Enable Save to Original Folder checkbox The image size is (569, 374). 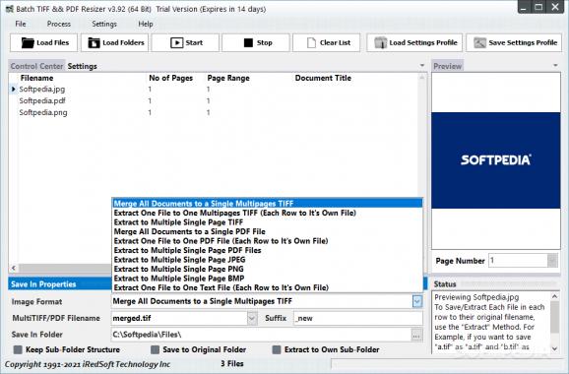click(x=155, y=349)
